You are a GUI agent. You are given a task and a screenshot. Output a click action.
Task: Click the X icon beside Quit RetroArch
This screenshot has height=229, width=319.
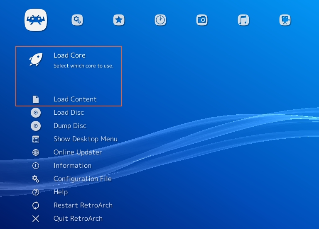point(36,219)
